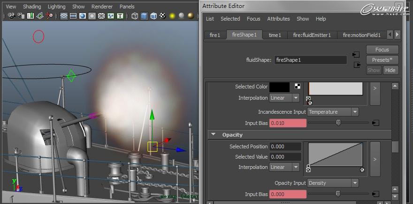This screenshot has width=413, height=204.
Task: Switch to the fire:motionField1 tab
Action: [362, 35]
